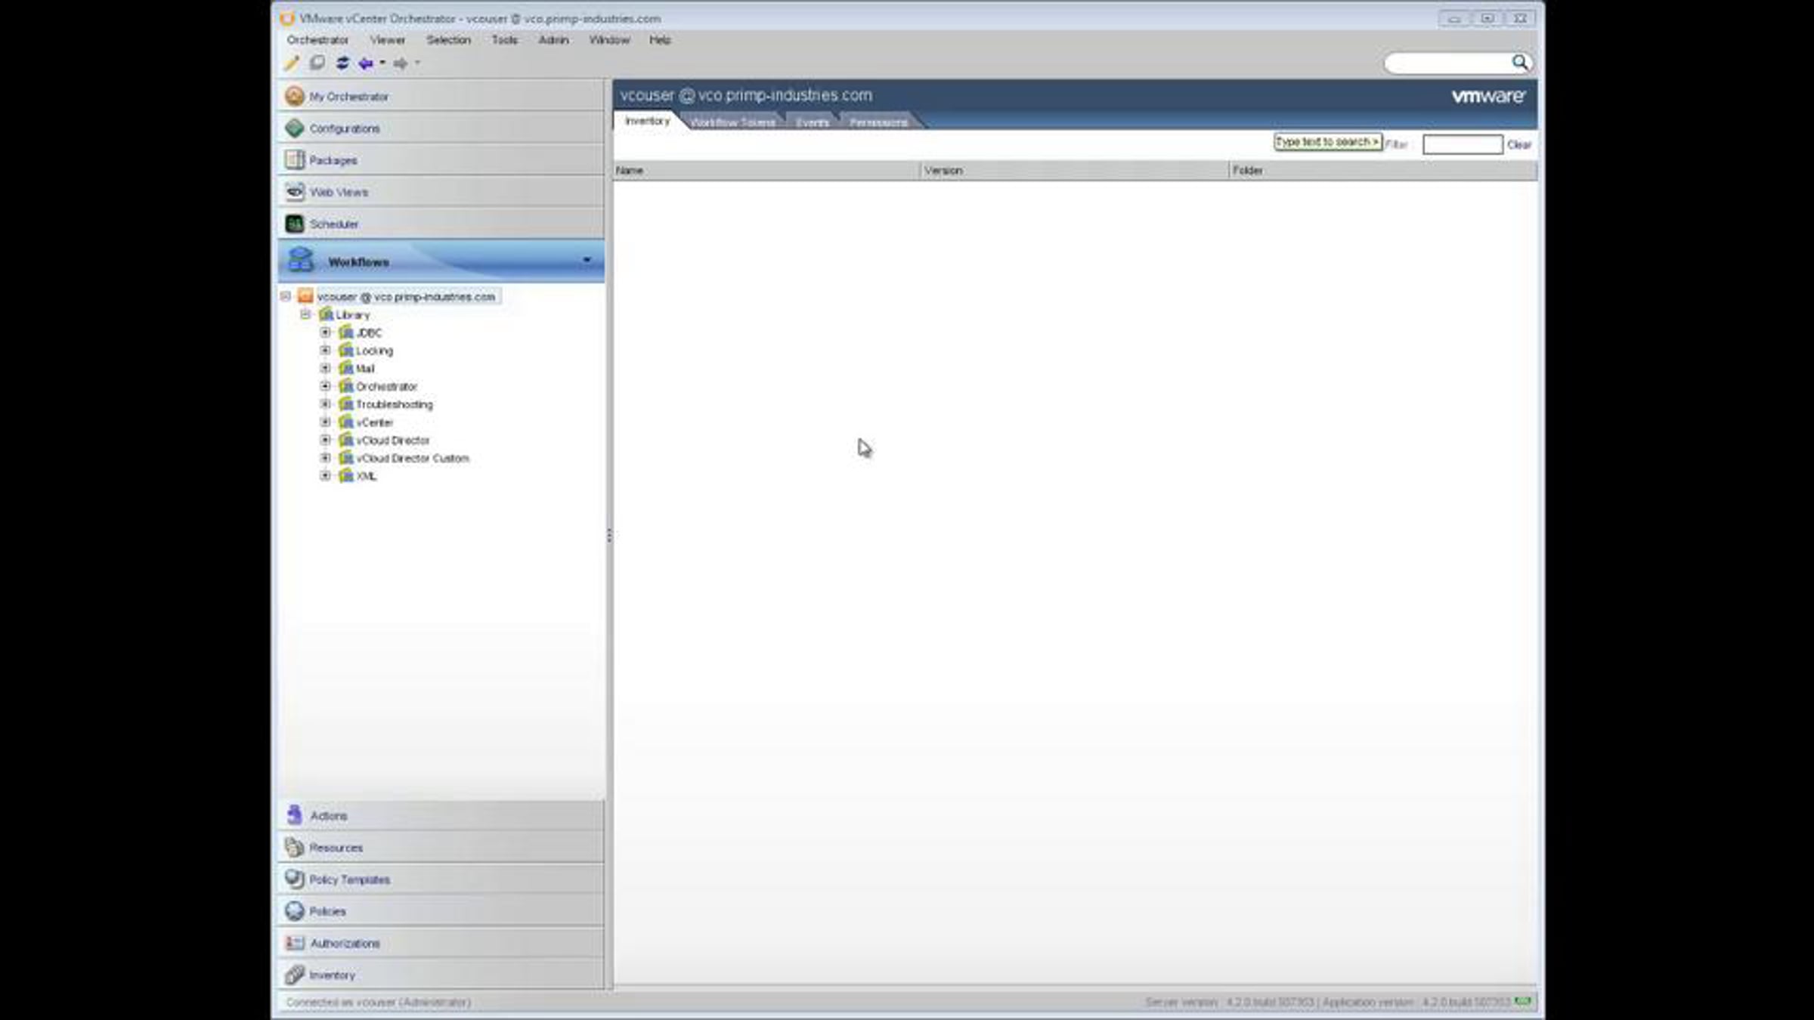Open the Resources view
This screenshot has height=1020, width=1814.
pos(441,848)
